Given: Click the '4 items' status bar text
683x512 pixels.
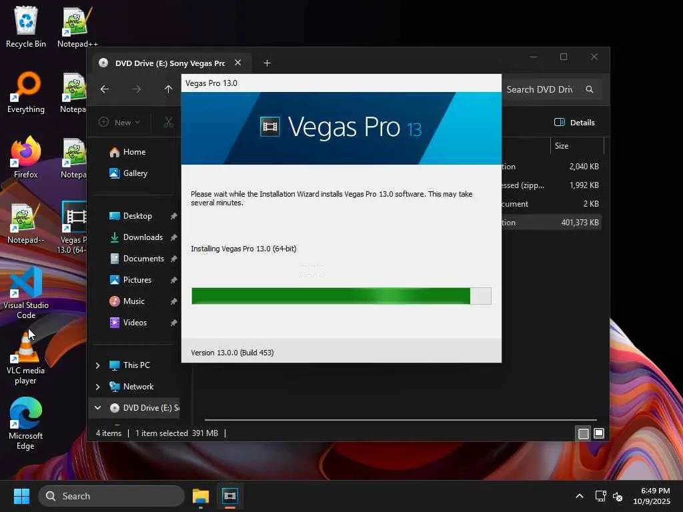Looking at the screenshot, I should (109, 433).
